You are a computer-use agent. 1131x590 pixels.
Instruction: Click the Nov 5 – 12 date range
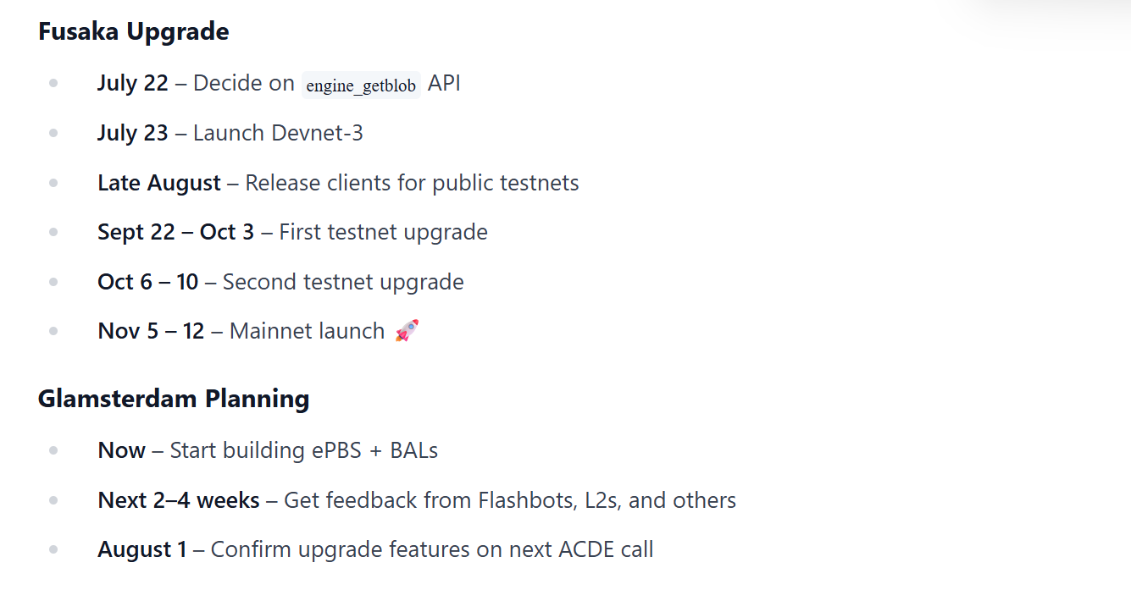pyautogui.click(x=152, y=331)
